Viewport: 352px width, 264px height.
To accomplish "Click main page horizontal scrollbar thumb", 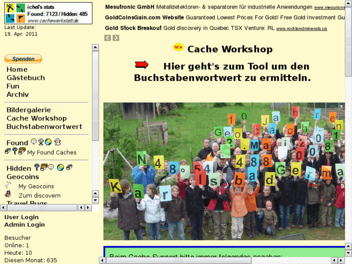I will click(179, 261).
